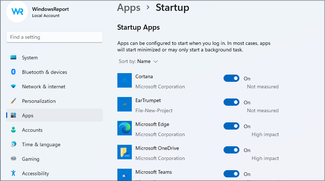
Task: Click the Bluetooth icon in sidebar
Action: [13, 72]
